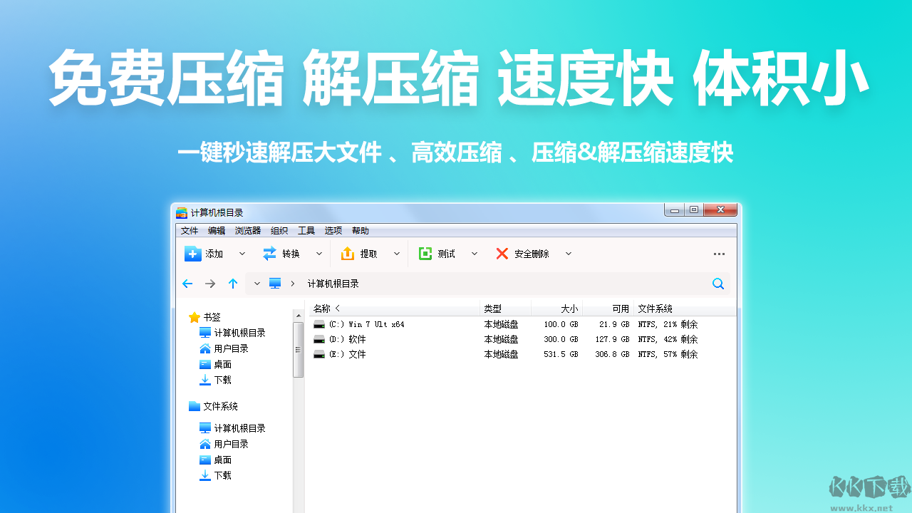Select 桌面 under 书签 in sidebar
This screenshot has height=513, width=912.
[x=223, y=364]
